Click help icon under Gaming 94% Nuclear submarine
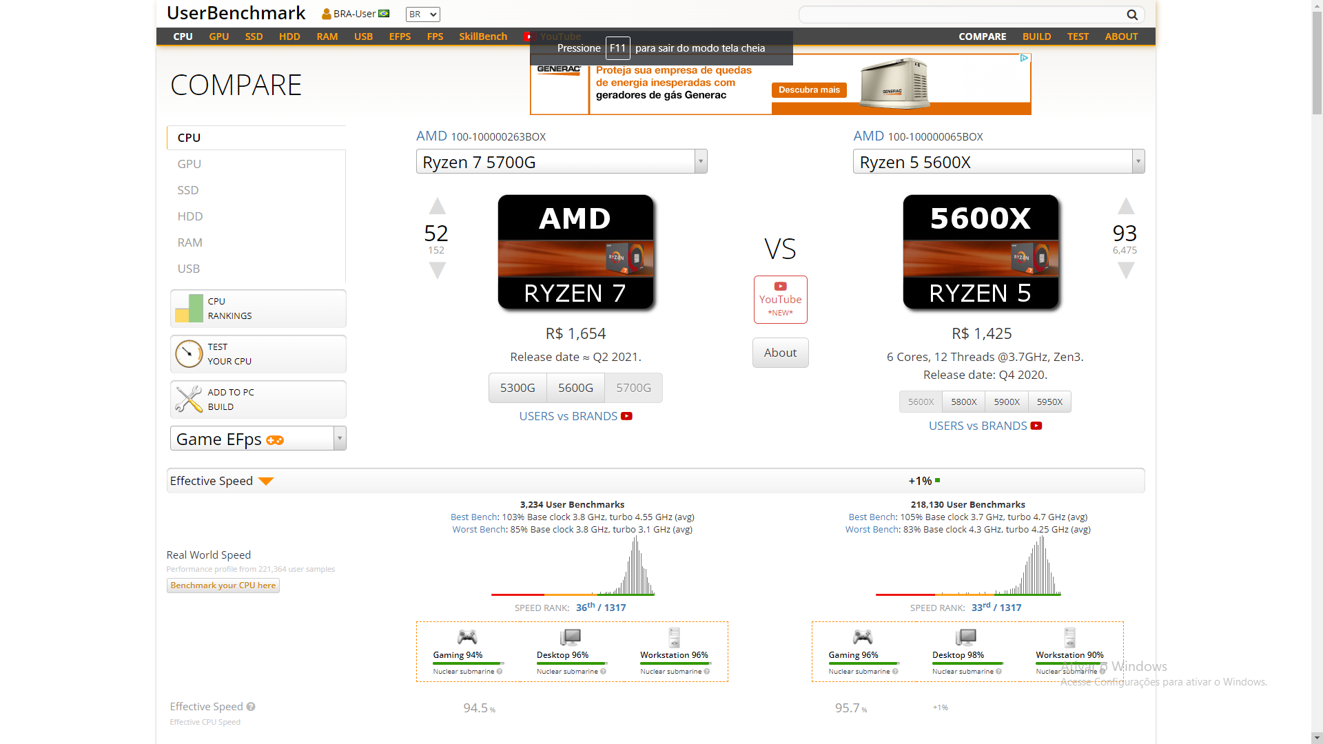The height and width of the screenshot is (744, 1323). tap(500, 672)
